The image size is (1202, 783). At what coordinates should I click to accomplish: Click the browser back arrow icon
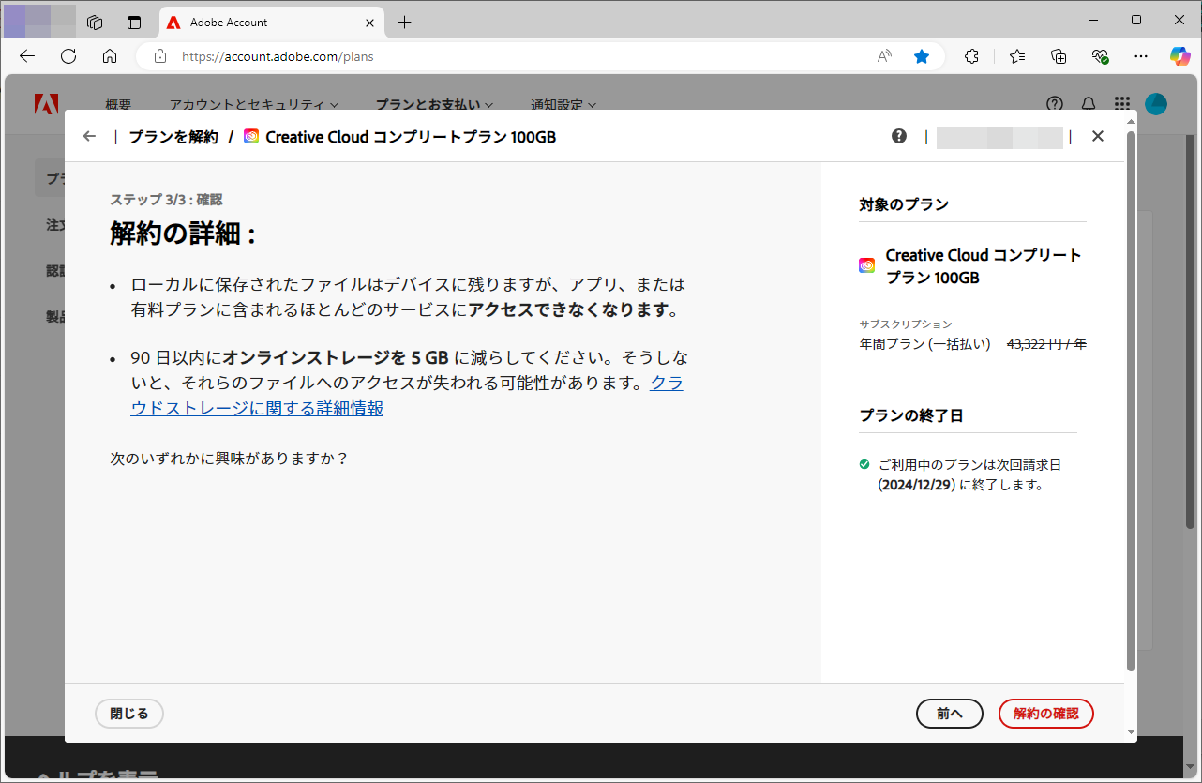click(x=27, y=56)
